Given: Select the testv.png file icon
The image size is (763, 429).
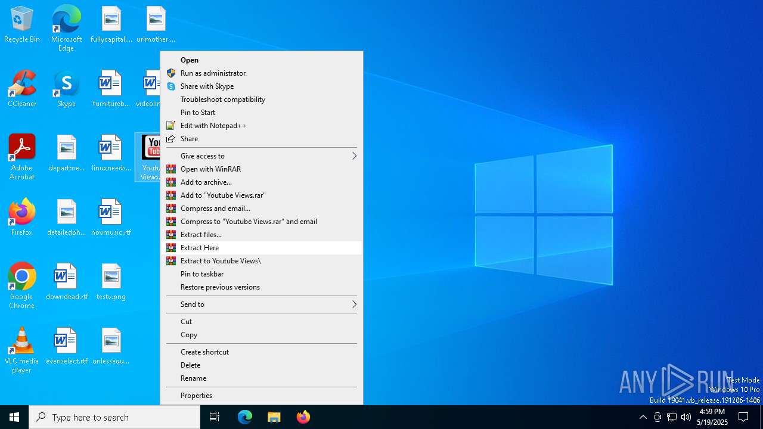Looking at the screenshot, I should click(111, 282).
